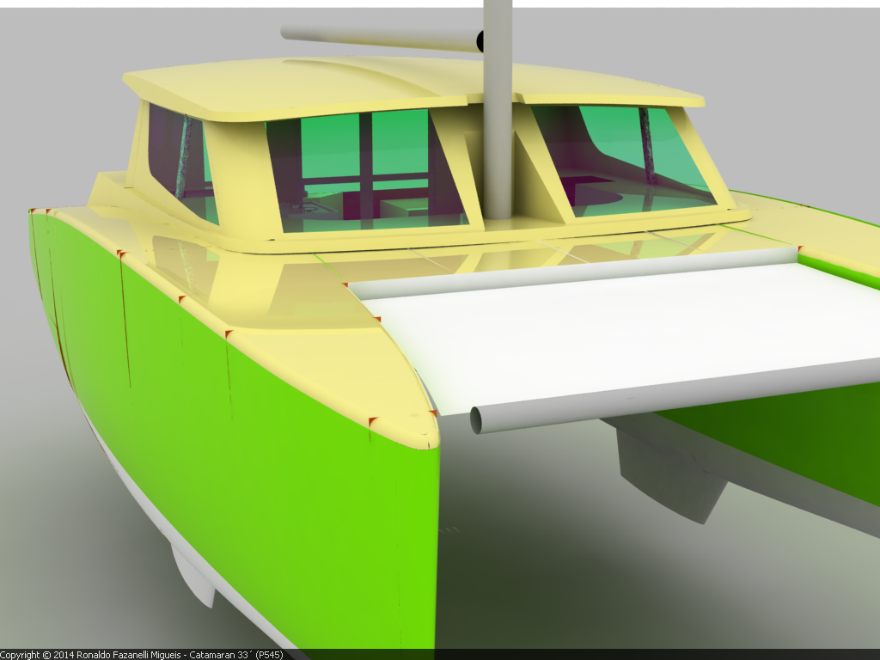Select the horizontal boom above the cabin roof

[378, 36]
